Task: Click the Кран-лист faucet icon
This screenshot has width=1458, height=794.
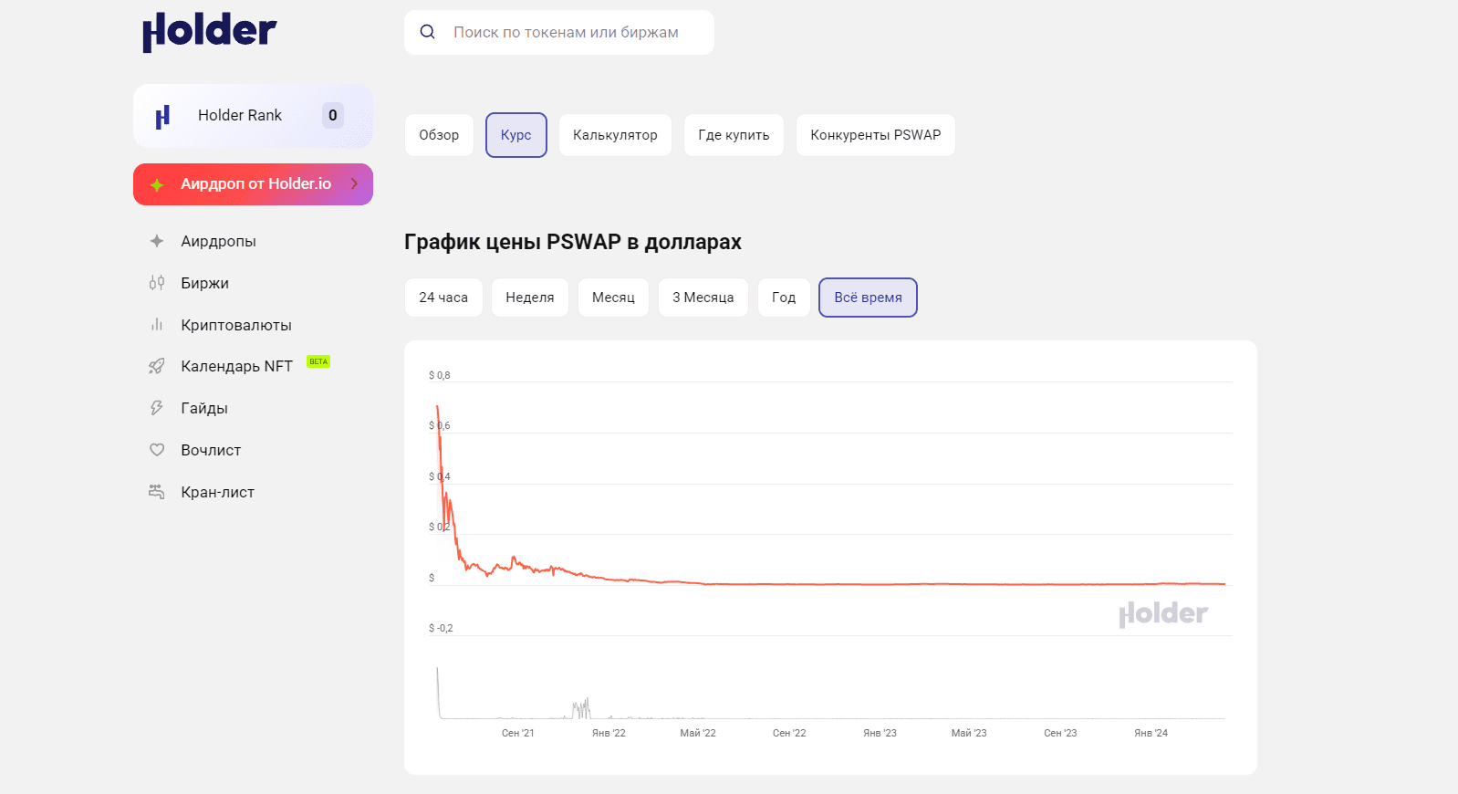Action: point(157,492)
